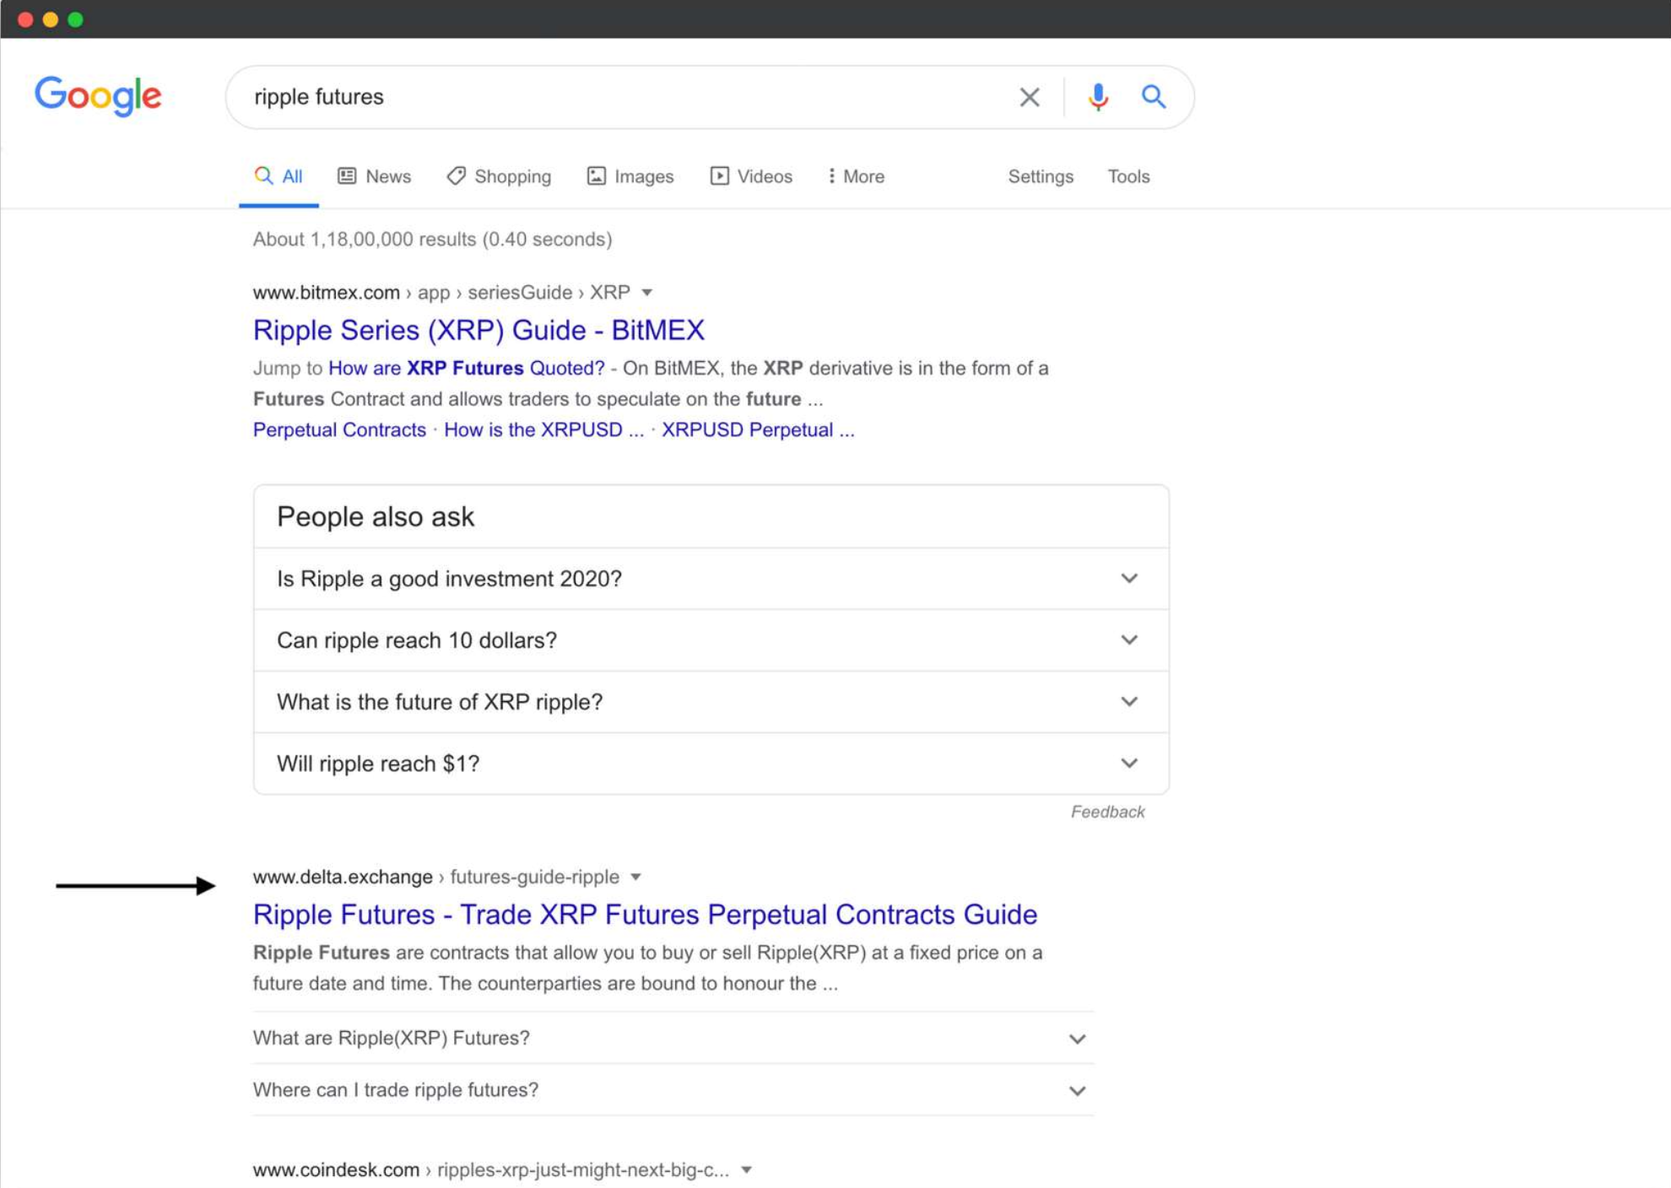Viewport: 1671px width, 1188px height.
Task: Open the 'How is the XRPUSD ...' sitelink
Action: tap(543, 429)
